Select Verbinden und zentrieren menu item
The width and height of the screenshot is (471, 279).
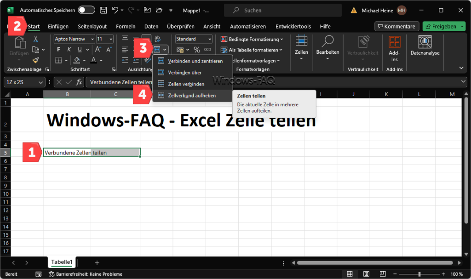193,61
